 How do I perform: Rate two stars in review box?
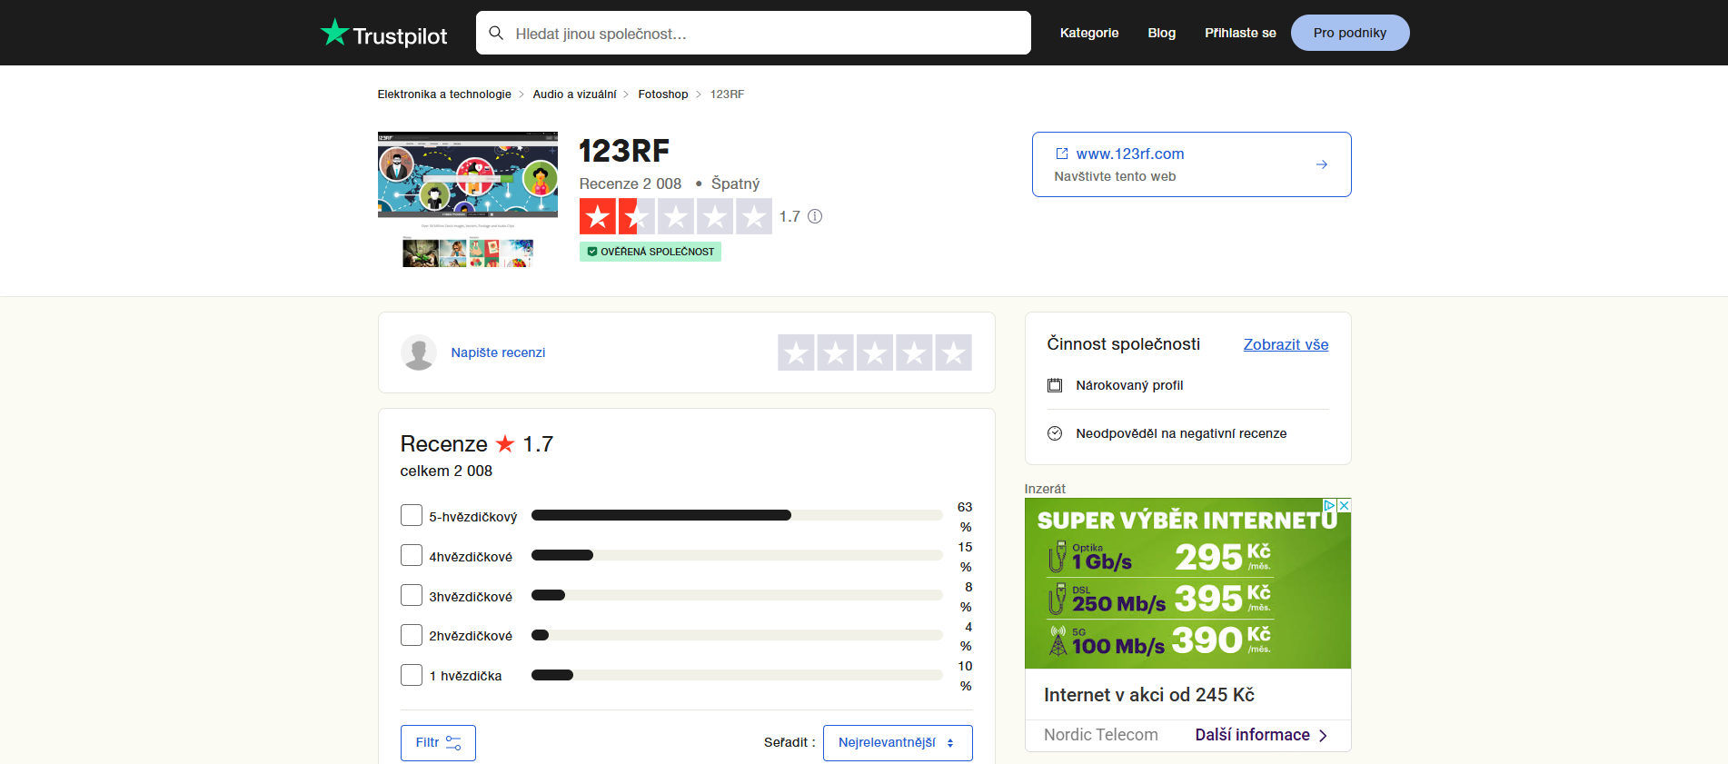point(835,352)
